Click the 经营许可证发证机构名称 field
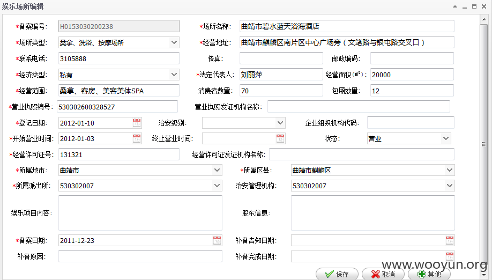This screenshot has height=280, width=492. 361,154
